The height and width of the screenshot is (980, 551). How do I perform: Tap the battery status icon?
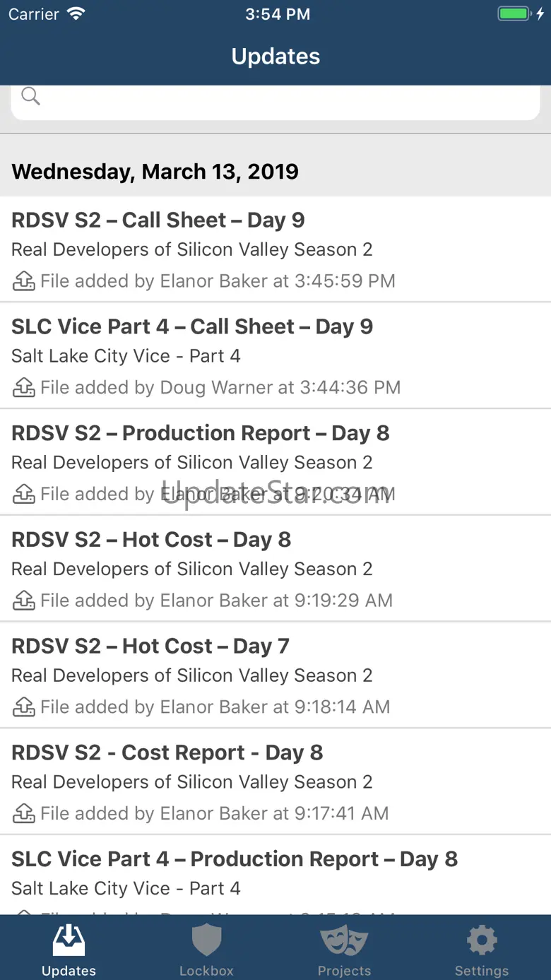coord(516,14)
